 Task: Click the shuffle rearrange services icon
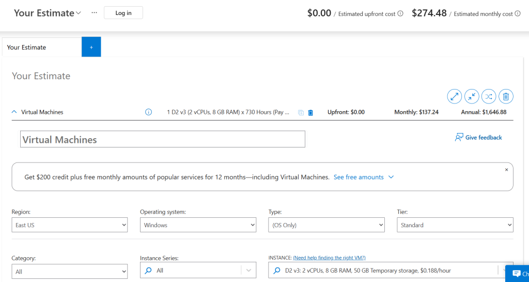[x=489, y=97]
